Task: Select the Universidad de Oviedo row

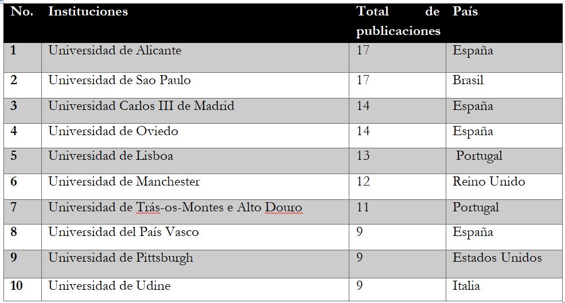Action: click(x=283, y=136)
